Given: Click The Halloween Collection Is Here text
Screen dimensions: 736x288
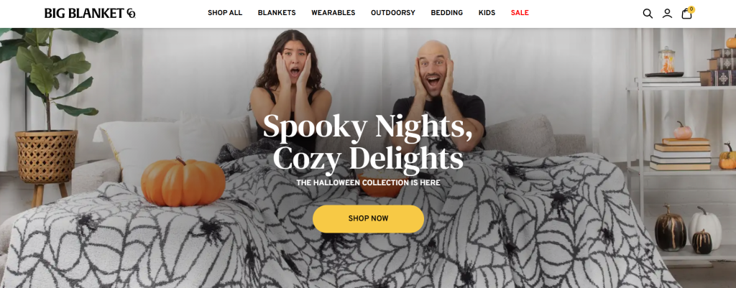Looking at the screenshot, I should click(x=369, y=182).
